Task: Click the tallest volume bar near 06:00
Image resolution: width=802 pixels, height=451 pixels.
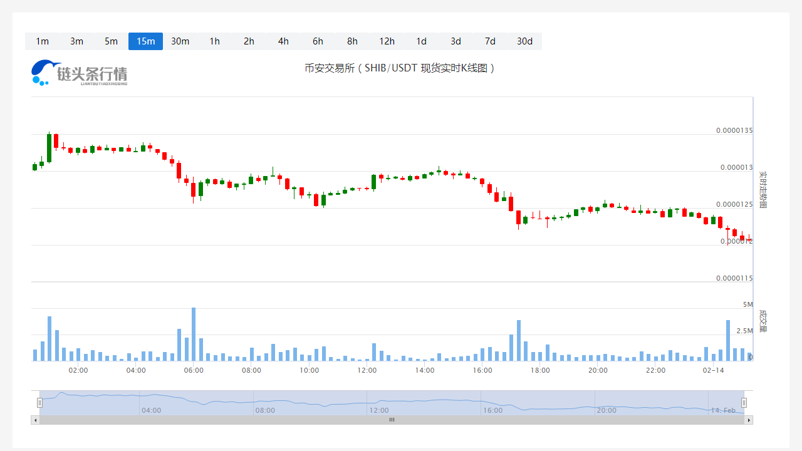Action: (x=194, y=334)
